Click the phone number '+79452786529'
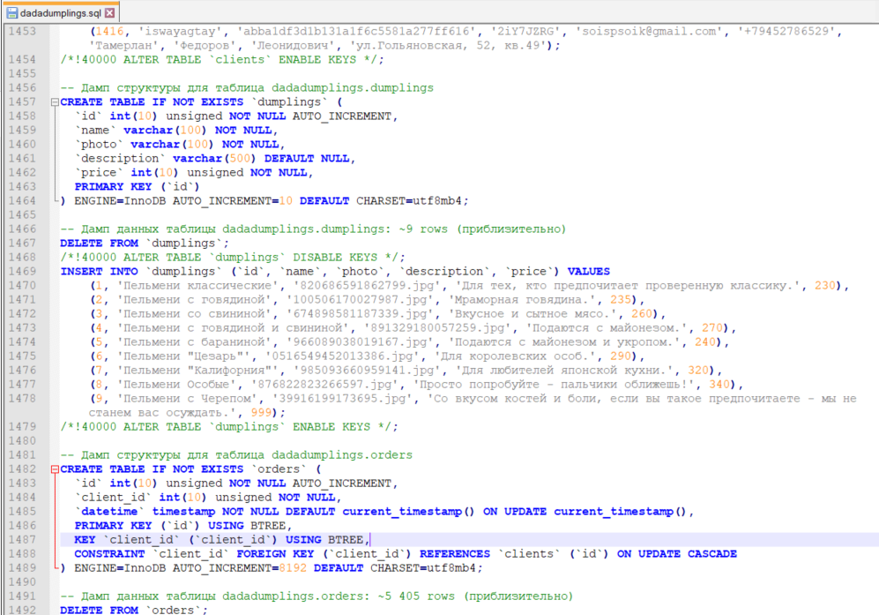The height and width of the screenshot is (615, 879). [789, 32]
